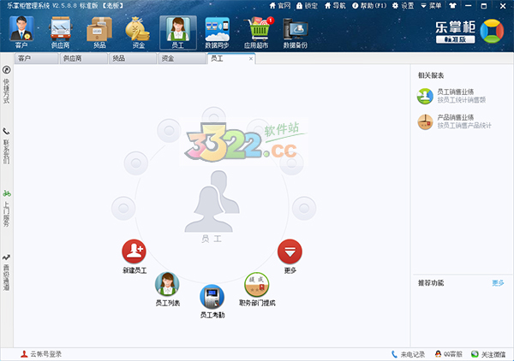Switch to the 供应商 tab

click(x=84, y=58)
